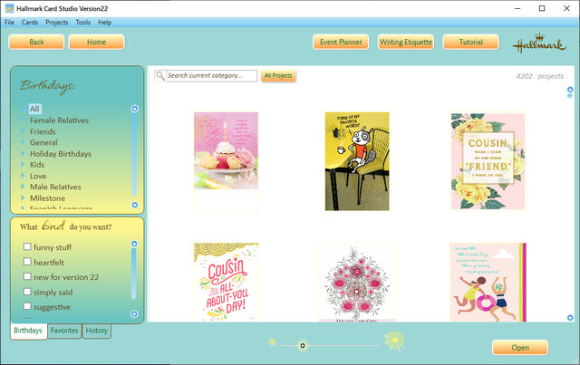The height and width of the screenshot is (365, 580).
Task: Expand the Female Relatives category
Action: 23,120
